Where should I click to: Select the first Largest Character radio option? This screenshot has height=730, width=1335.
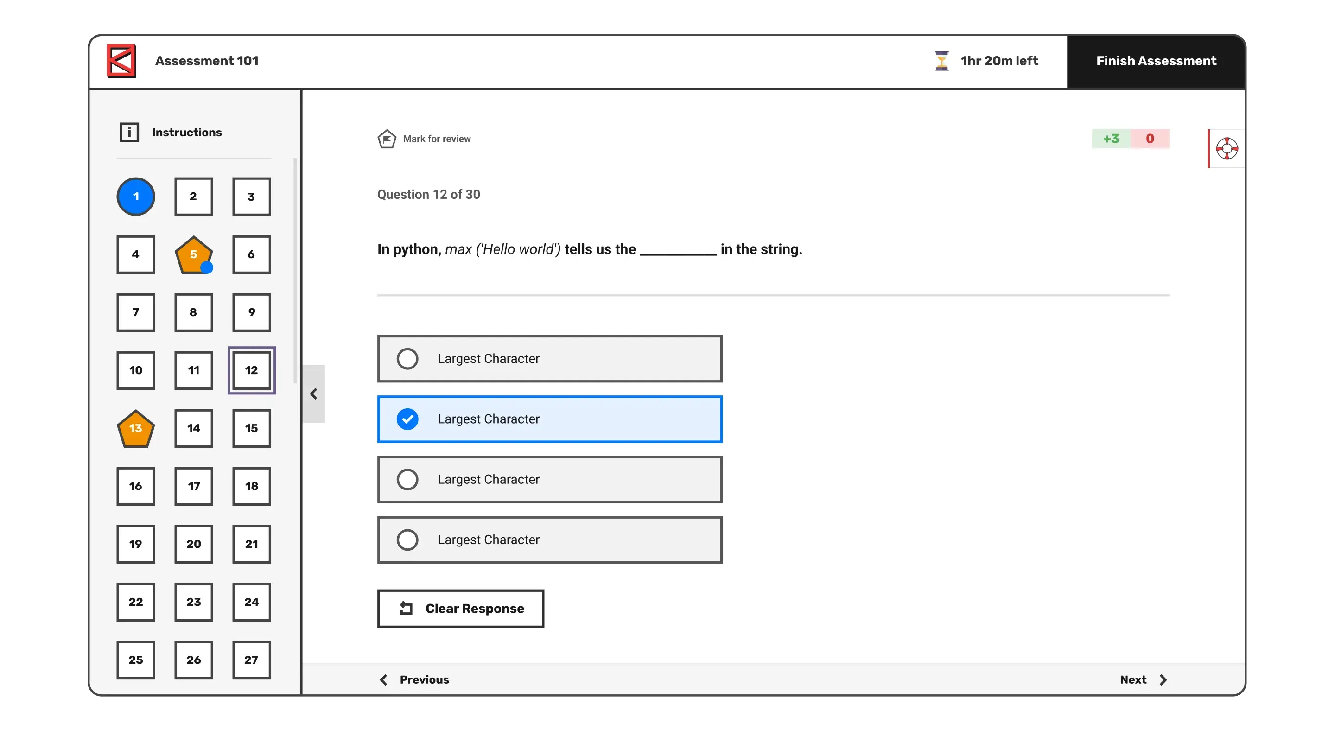(407, 359)
